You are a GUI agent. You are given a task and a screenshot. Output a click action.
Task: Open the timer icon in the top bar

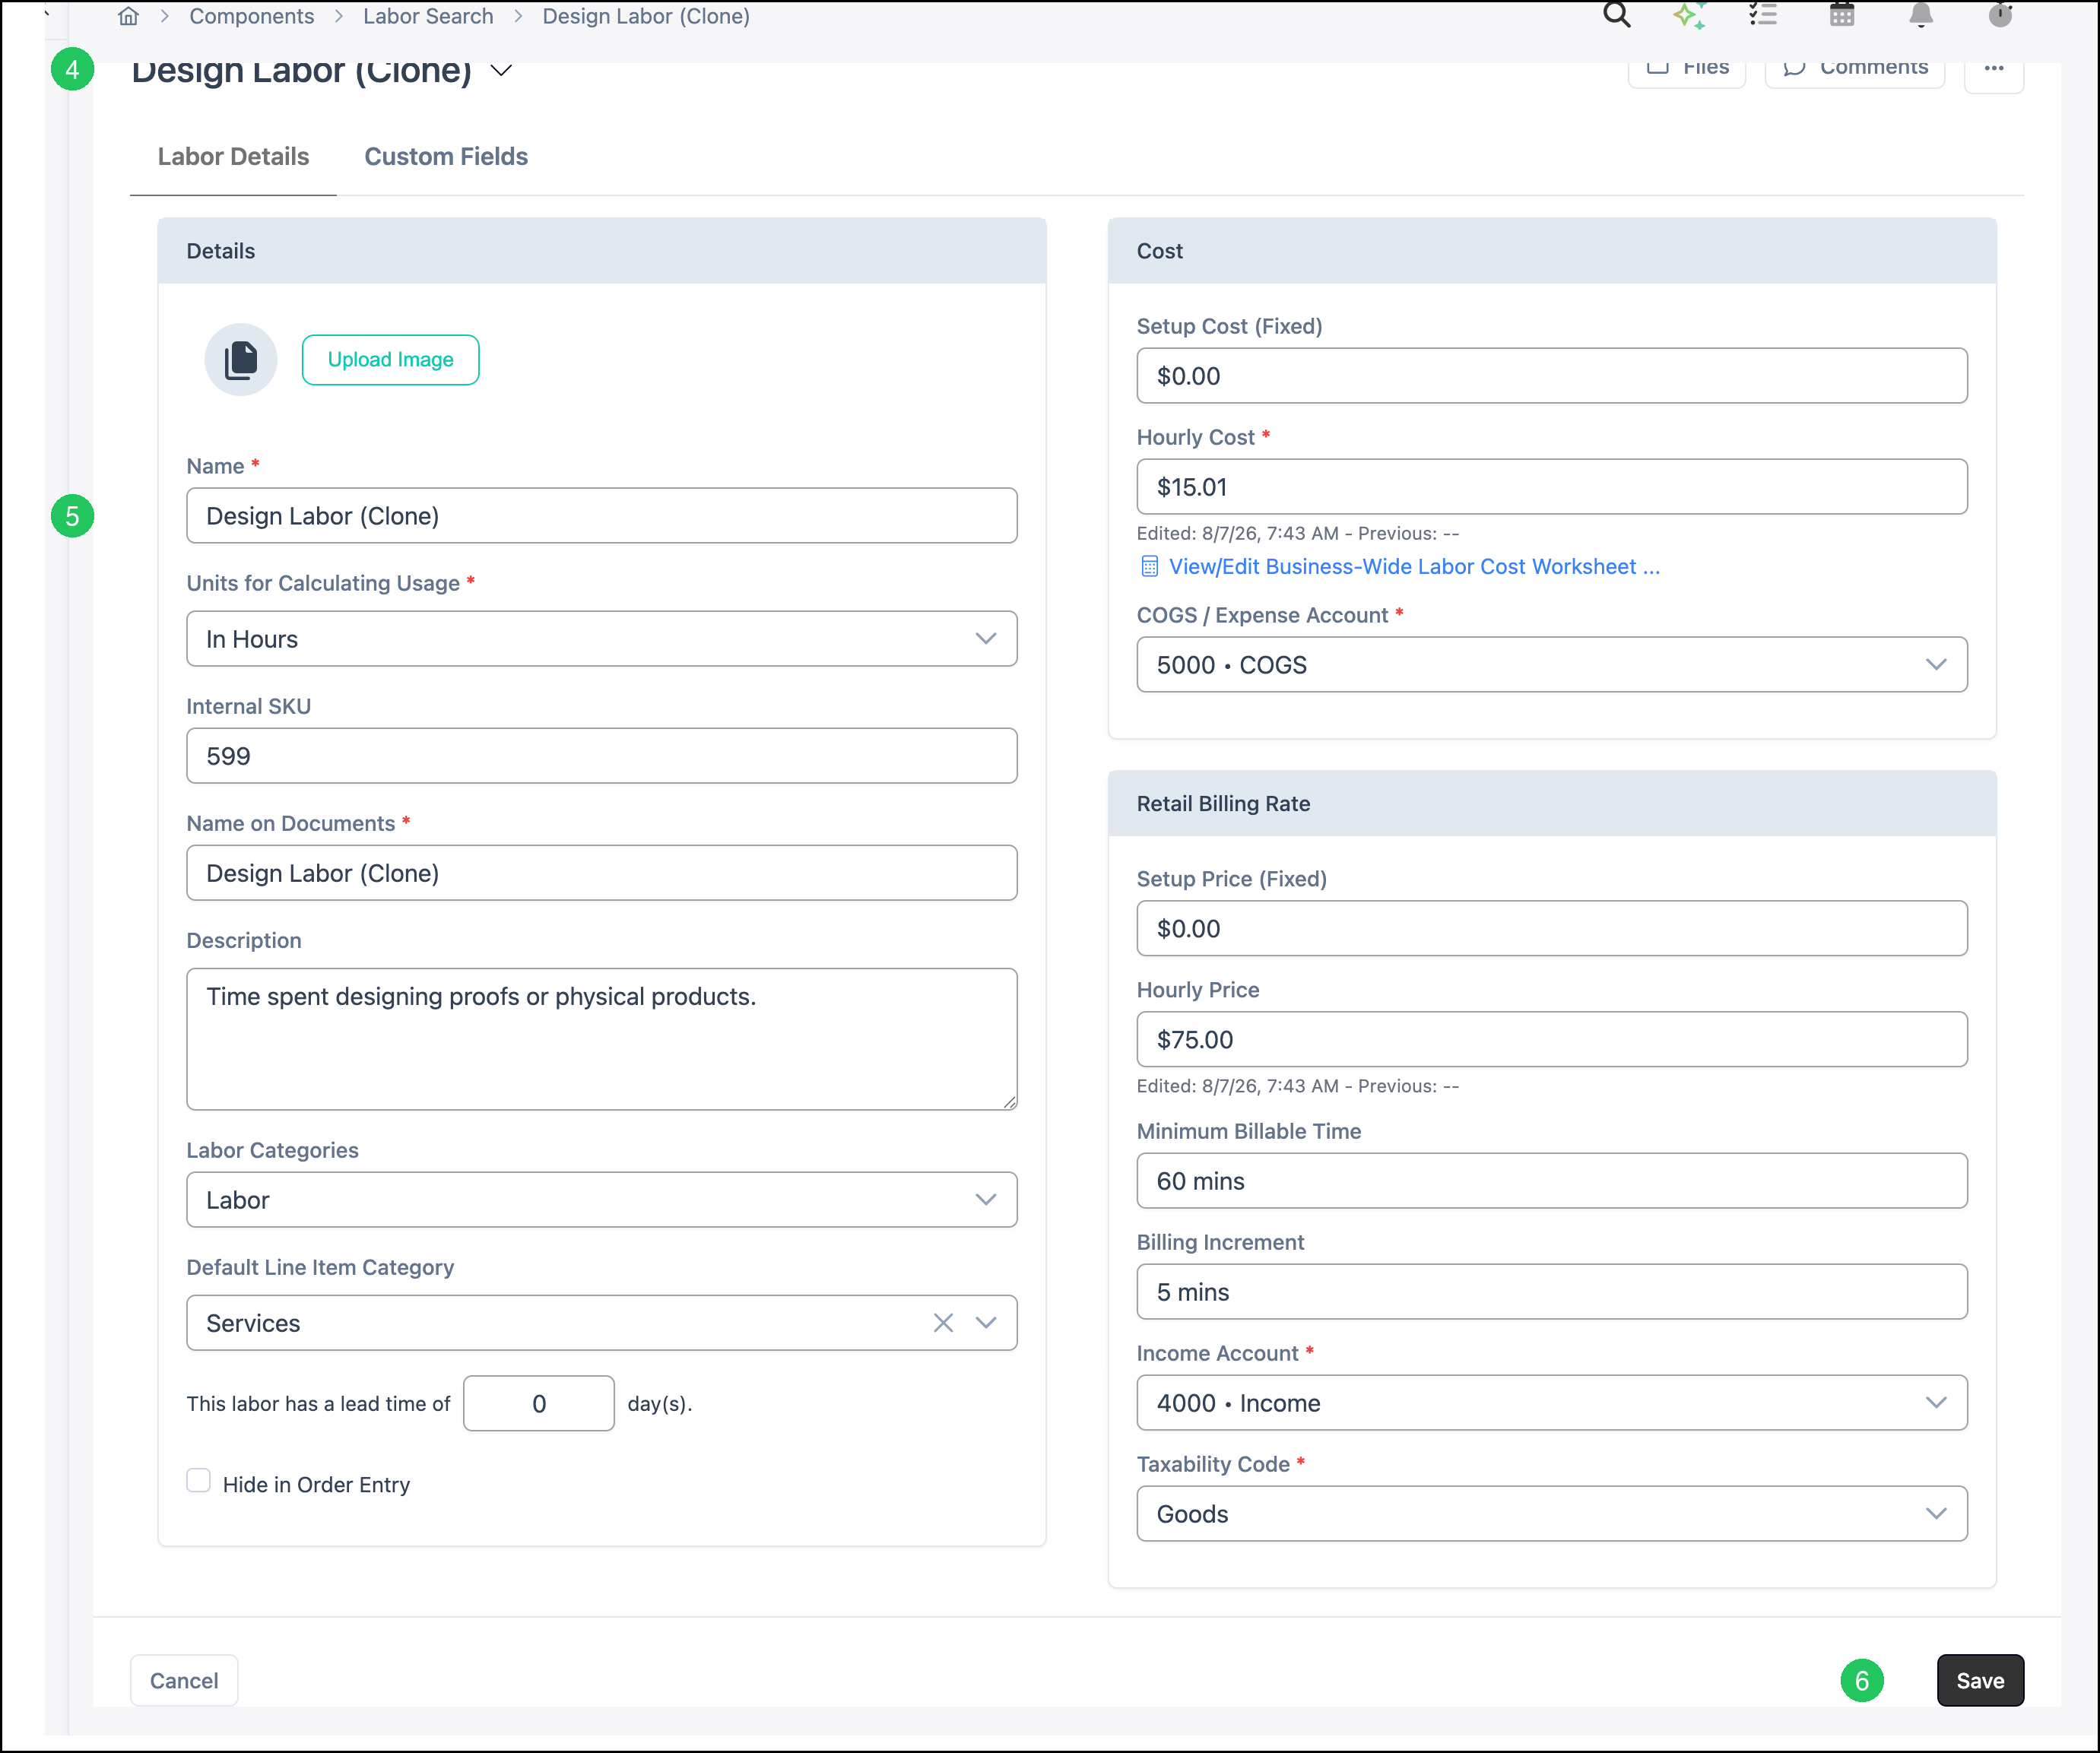click(2000, 15)
